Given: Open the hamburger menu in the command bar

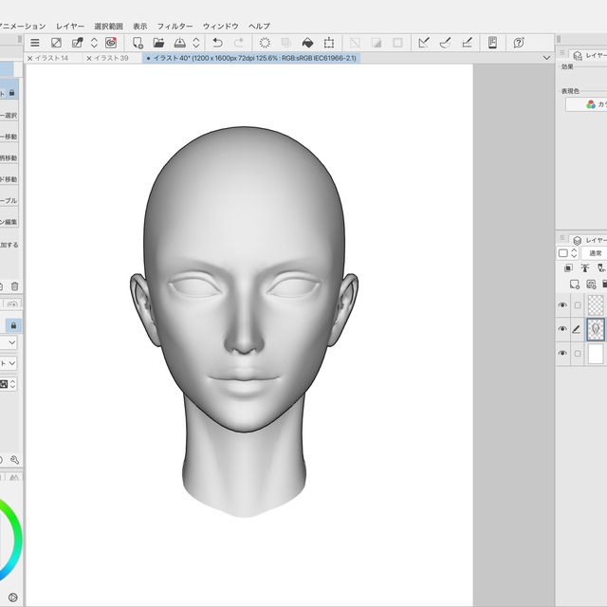Looking at the screenshot, I should 35,43.
